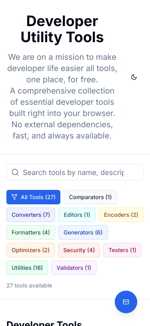Click the Developer Tools section heading

[44, 323]
